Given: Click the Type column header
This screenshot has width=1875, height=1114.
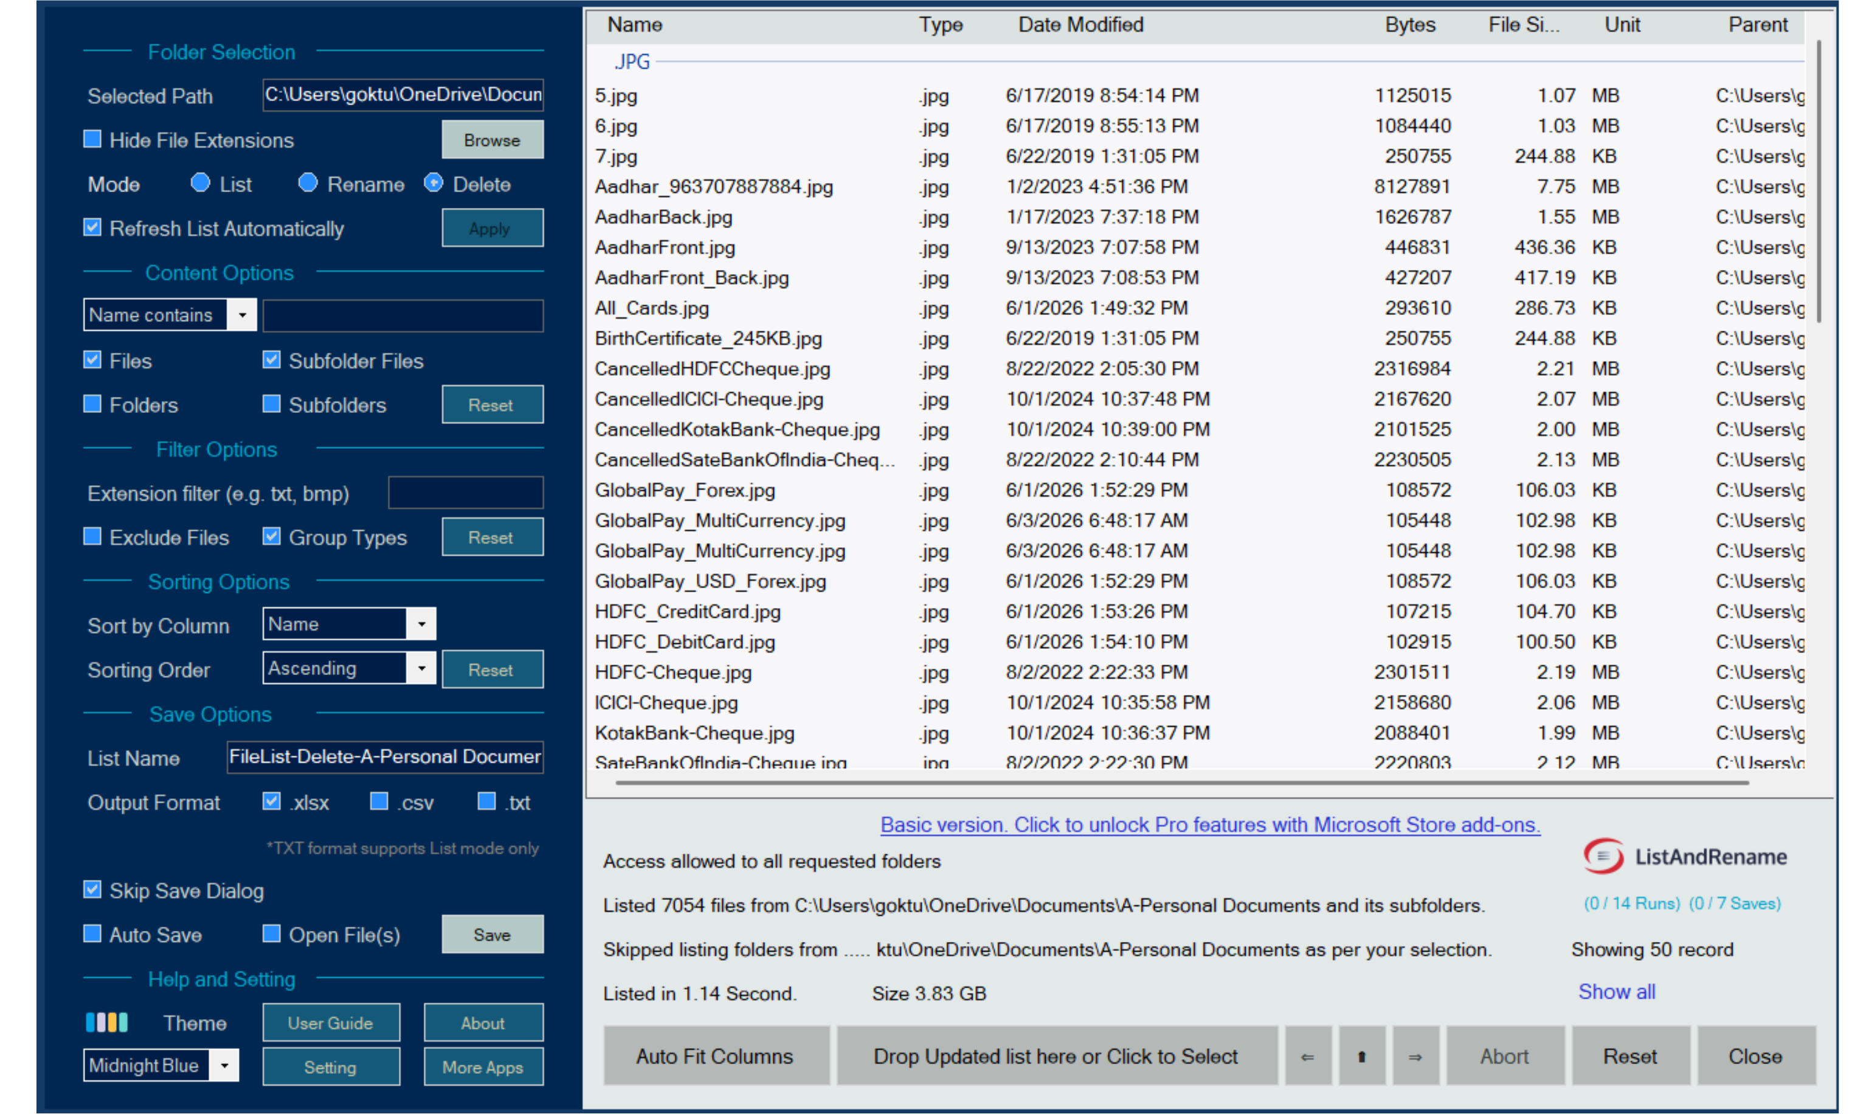Looking at the screenshot, I should point(941,25).
